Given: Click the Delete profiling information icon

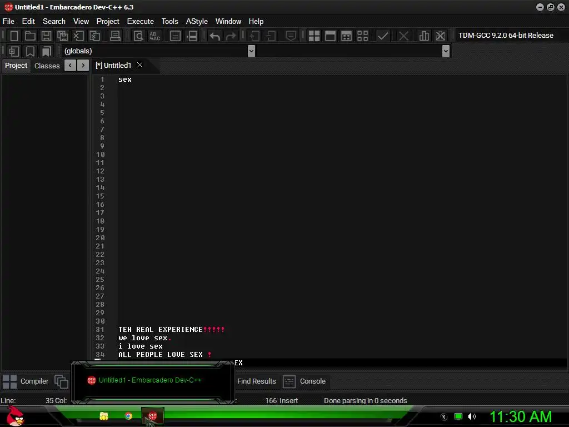Looking at the screenshot, I should pyautogui.click(x=440, y=36).
